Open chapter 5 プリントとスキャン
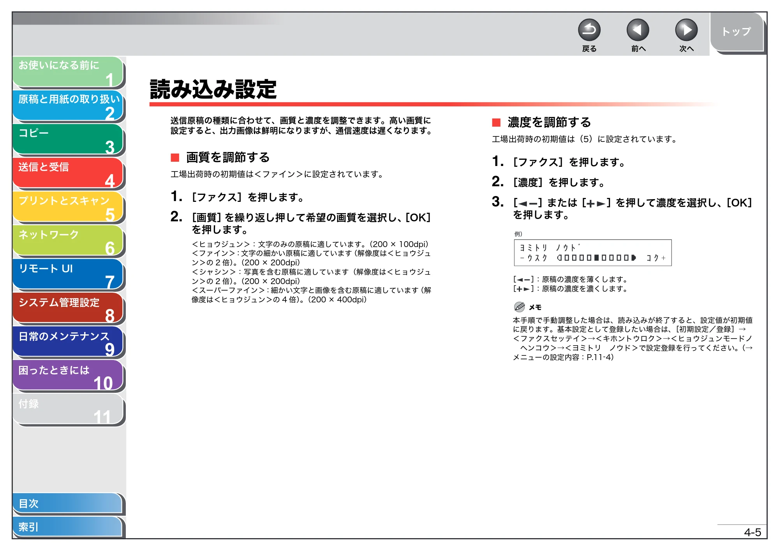This screenshot has width=779, height=551. coord(68,207)
